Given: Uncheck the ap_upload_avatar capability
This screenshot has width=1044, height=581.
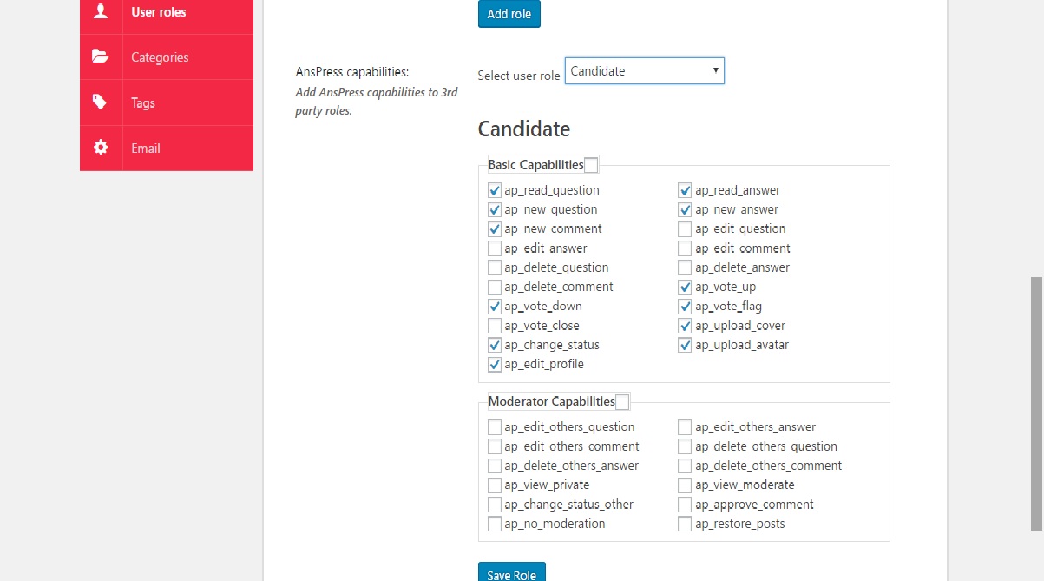Looking at the screenshot, I should pyautogui.click(x=685, y=345).
